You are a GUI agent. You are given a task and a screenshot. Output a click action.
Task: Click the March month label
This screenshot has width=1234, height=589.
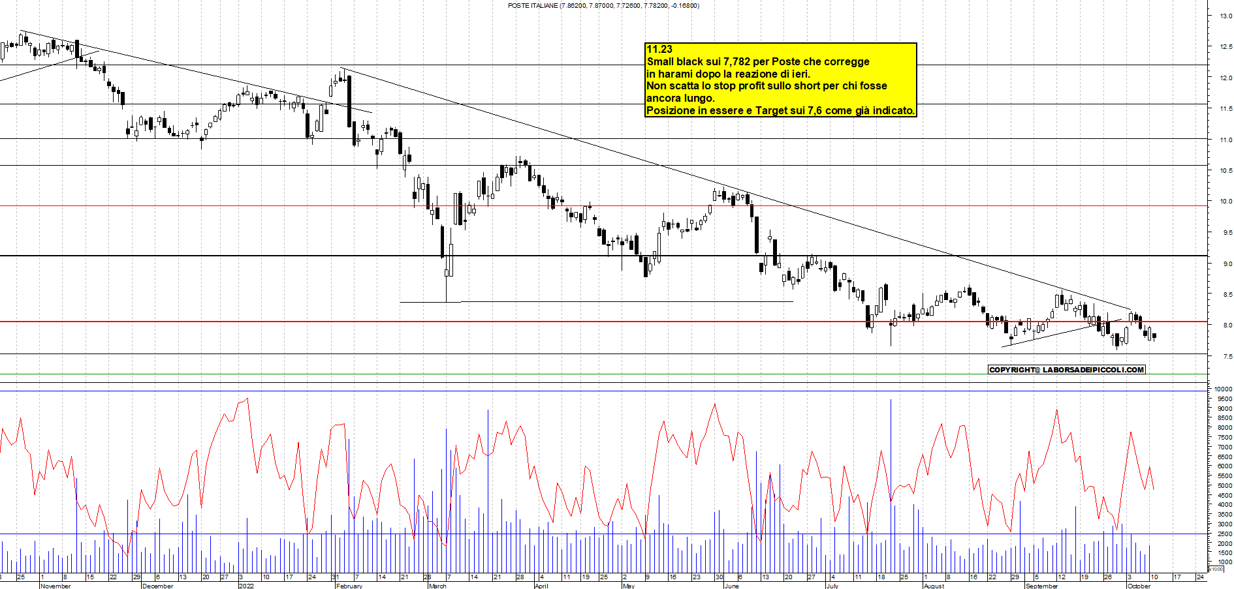(x=437, y=586)
